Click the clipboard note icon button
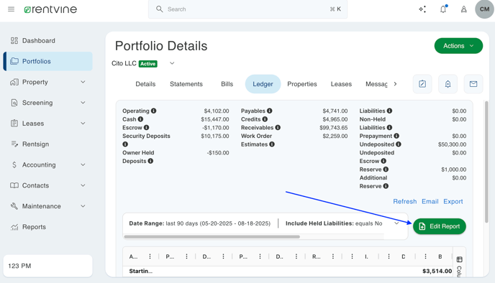Viewport: 495px width, 283px height. pyautogui.click(x=422, y=84)
